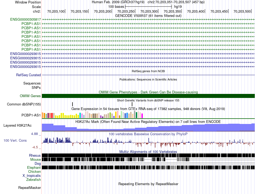
Task: Open H3K27Ac Mark ENCODE track title
Action: point(148,122)
